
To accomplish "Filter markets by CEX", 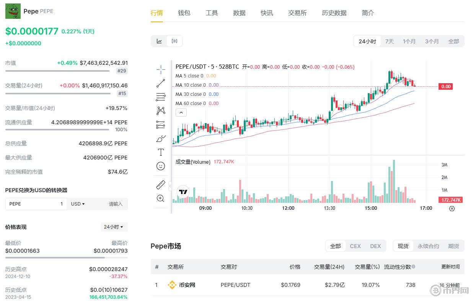I will (x=355, y=246).
